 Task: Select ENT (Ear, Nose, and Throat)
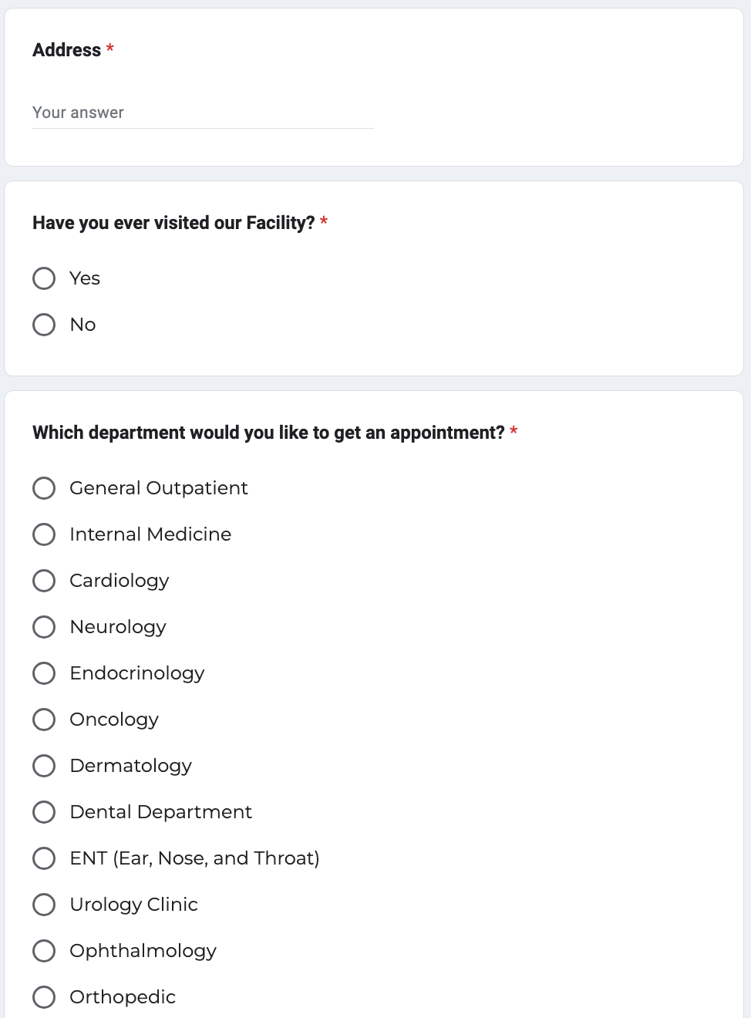pos(44,858)
